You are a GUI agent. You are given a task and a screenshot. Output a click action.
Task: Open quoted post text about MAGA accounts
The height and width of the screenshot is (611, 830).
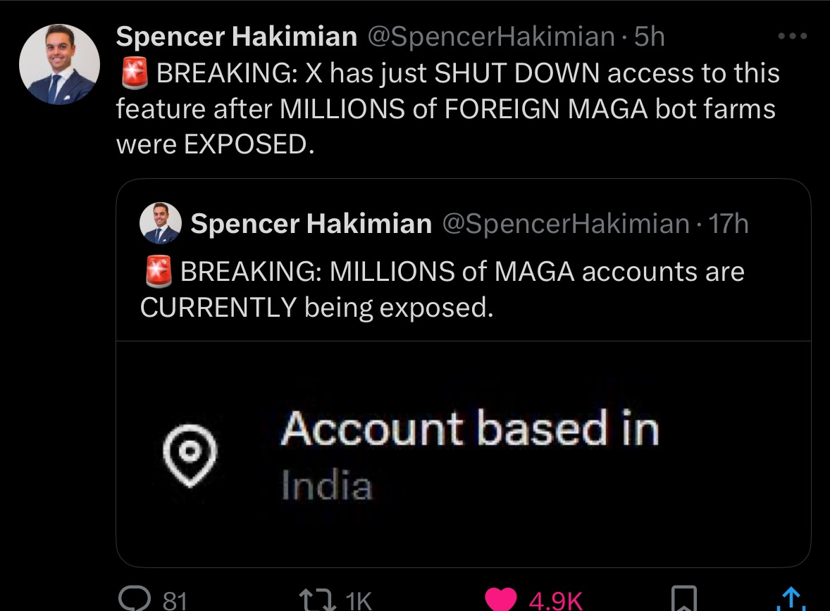click(442, 289)
